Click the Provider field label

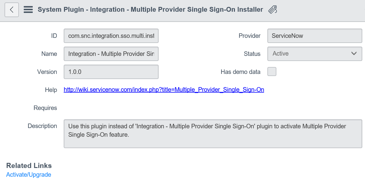click(x=249, y=36)
